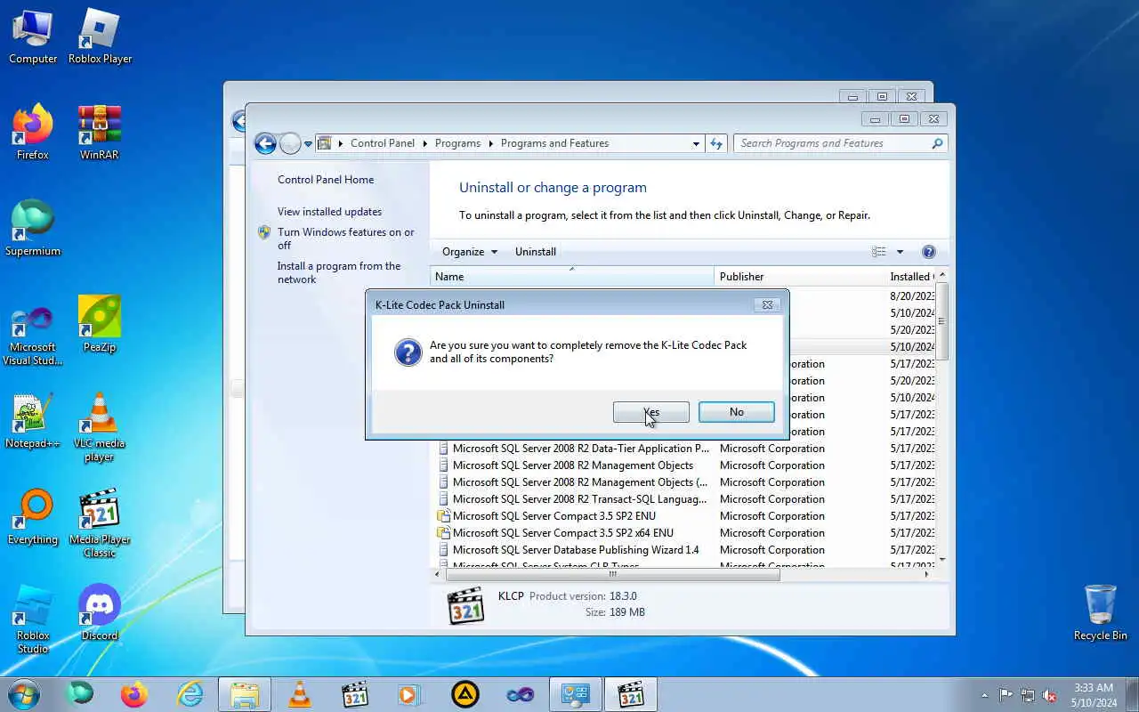Show hidden system tray icons
The width and height of the screenshot is (1139, 712).
pos(984,695)
